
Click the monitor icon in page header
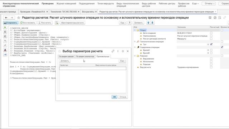tap(210, 18)
